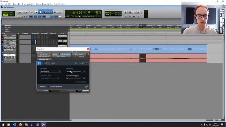Screen dimensions: 226x127
Task: Adjust the Click widening slider handle
Action: click(x=67, y=78)
